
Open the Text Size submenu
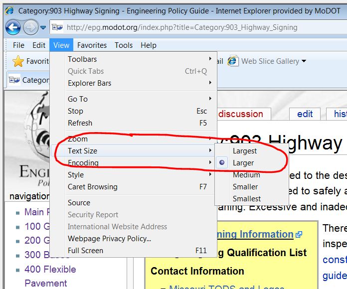(133, 151)
